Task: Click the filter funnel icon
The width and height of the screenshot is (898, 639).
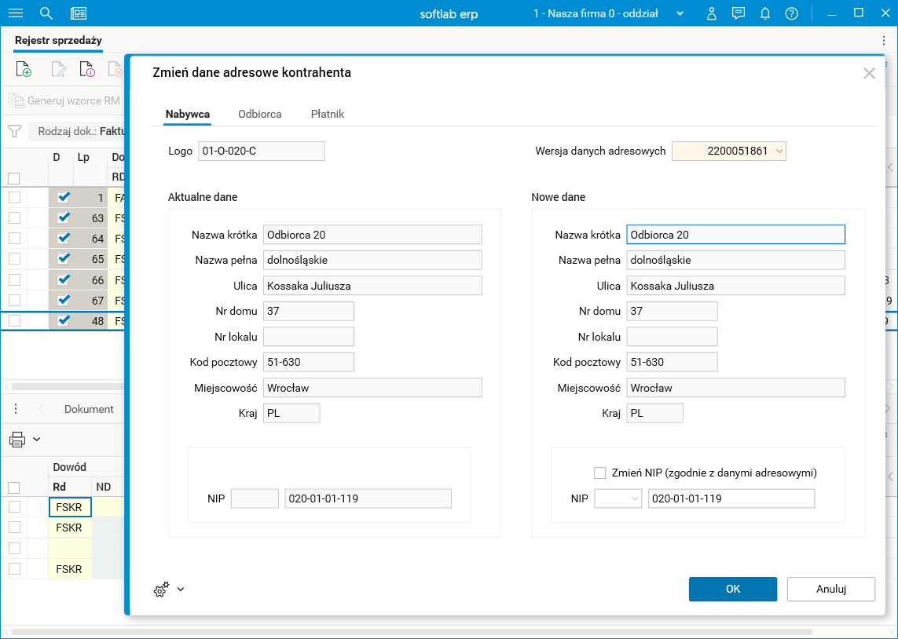Action: [14, 131]
